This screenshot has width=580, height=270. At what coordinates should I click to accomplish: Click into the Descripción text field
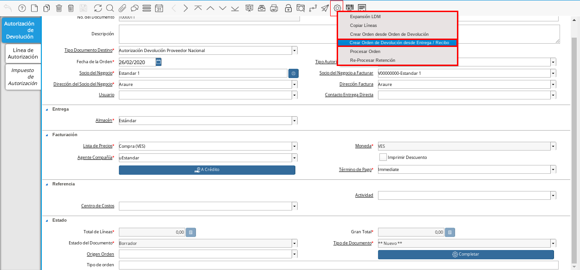pos(339,34)
